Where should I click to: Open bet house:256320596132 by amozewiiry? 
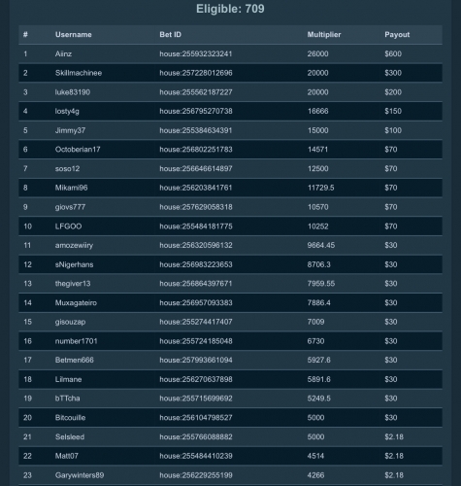(196, 245)
